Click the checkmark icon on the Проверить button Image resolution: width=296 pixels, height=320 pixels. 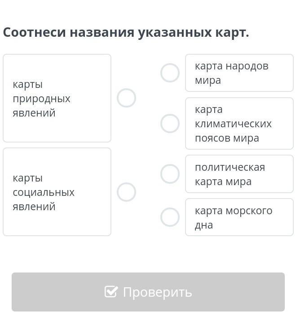(x=110, y=292)
